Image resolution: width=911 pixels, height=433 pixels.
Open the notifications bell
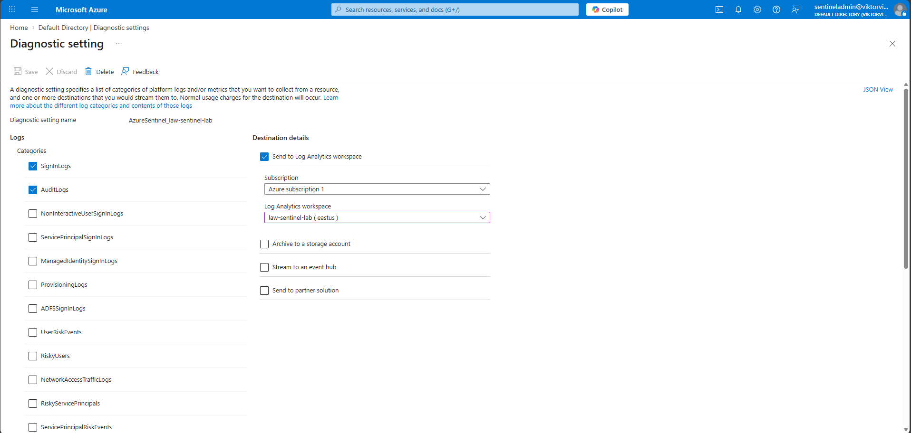click(x=738, y=9)
